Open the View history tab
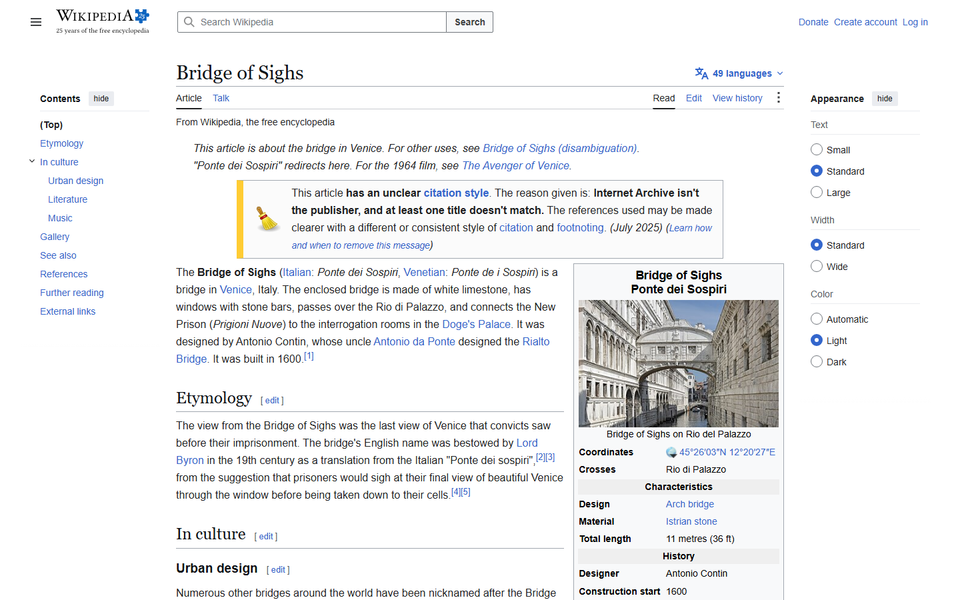Screen dimensions: 960x600 click(x=737, y=98)
